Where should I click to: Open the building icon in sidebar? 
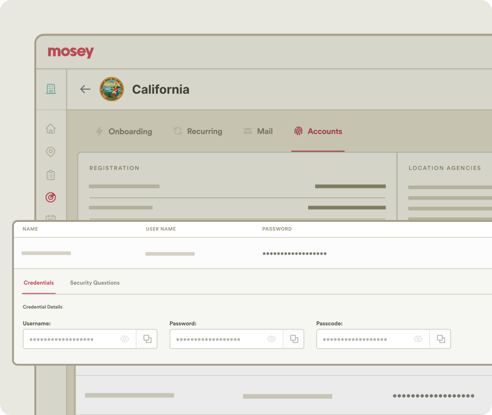coord(51,89)
